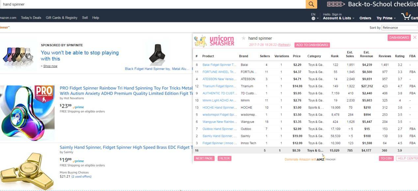This screenshot has height=191, width=418.
Task: Open Trianium Fidget Spinner product link
Action: 219,86
